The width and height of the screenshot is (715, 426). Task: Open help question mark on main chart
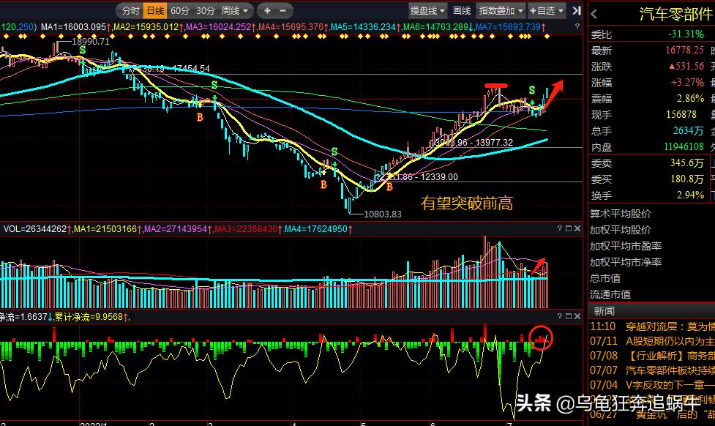pos(577,27)
